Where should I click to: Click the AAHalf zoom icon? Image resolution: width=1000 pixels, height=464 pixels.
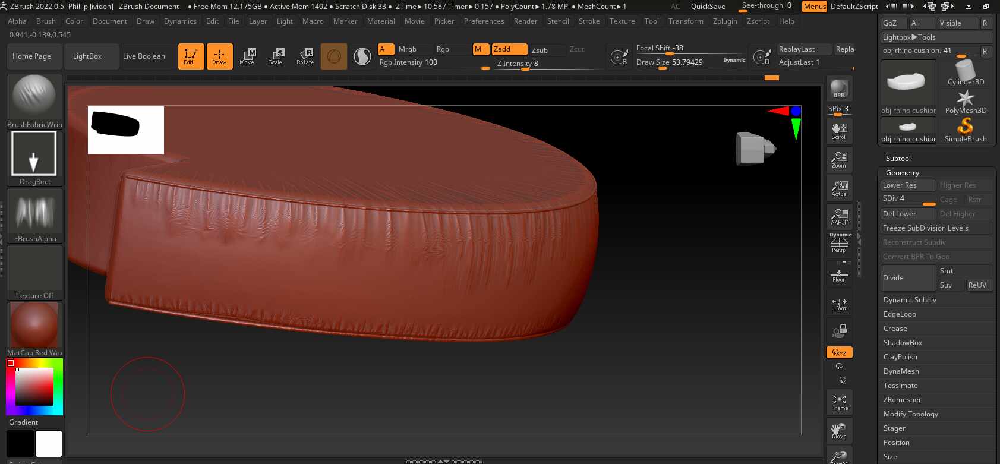839,216
